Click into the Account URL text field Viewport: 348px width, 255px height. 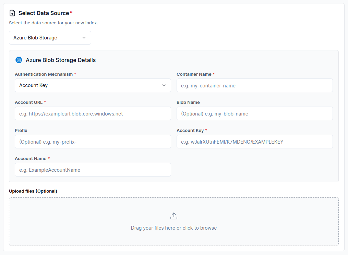click(93, 113)
